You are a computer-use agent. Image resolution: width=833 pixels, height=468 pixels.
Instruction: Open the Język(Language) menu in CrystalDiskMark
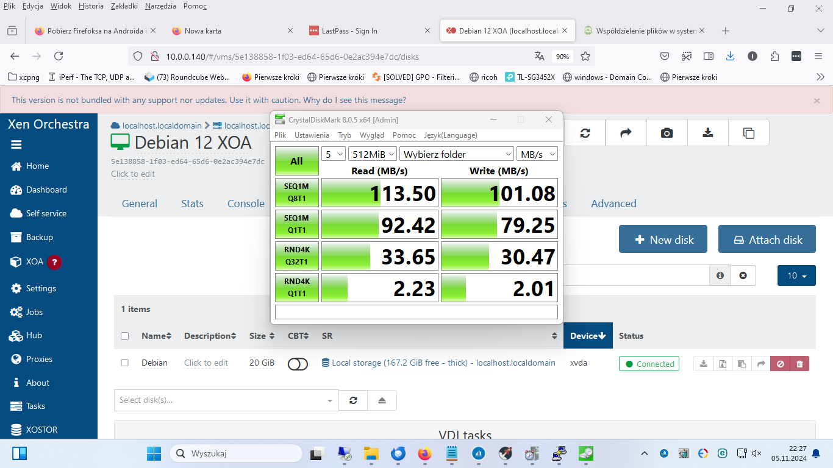(x=451, y=135)
